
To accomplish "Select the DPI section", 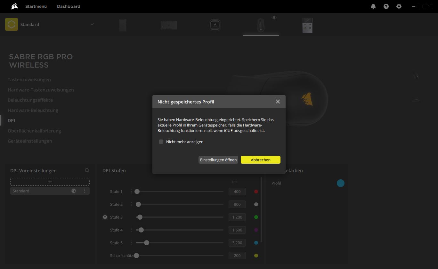I will point(11,120).
